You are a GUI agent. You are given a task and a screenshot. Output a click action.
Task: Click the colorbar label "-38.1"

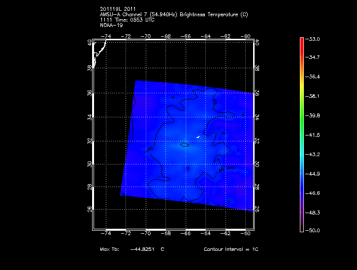pos(313,96)
